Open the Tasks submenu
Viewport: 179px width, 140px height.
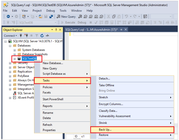tap(62, 81)
